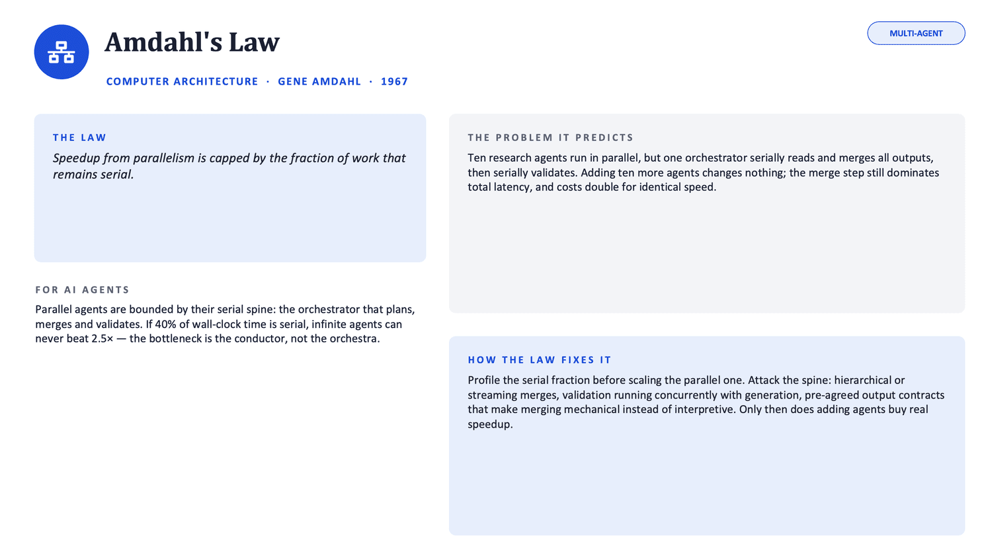
Task: Click the second dot separator before 1967
Action: [371, 81]
